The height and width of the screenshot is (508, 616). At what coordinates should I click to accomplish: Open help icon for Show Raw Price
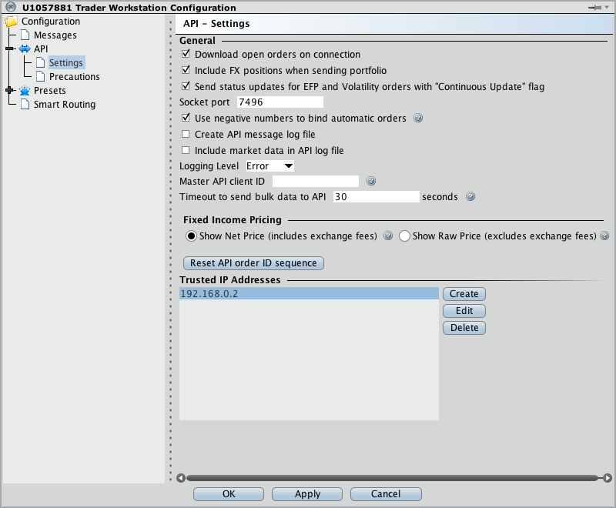click(x=604, y=236)
